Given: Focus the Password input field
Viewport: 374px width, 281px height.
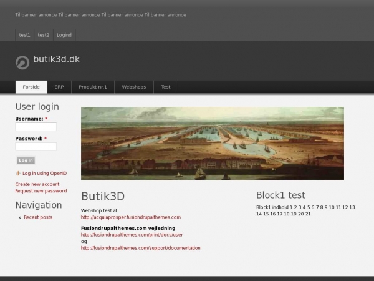Looking at the screenshot, I should (36, 146).
